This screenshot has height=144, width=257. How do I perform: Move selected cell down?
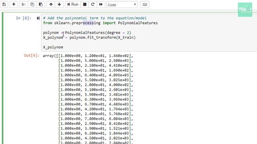pyautogui.click(x=59, y=4)
